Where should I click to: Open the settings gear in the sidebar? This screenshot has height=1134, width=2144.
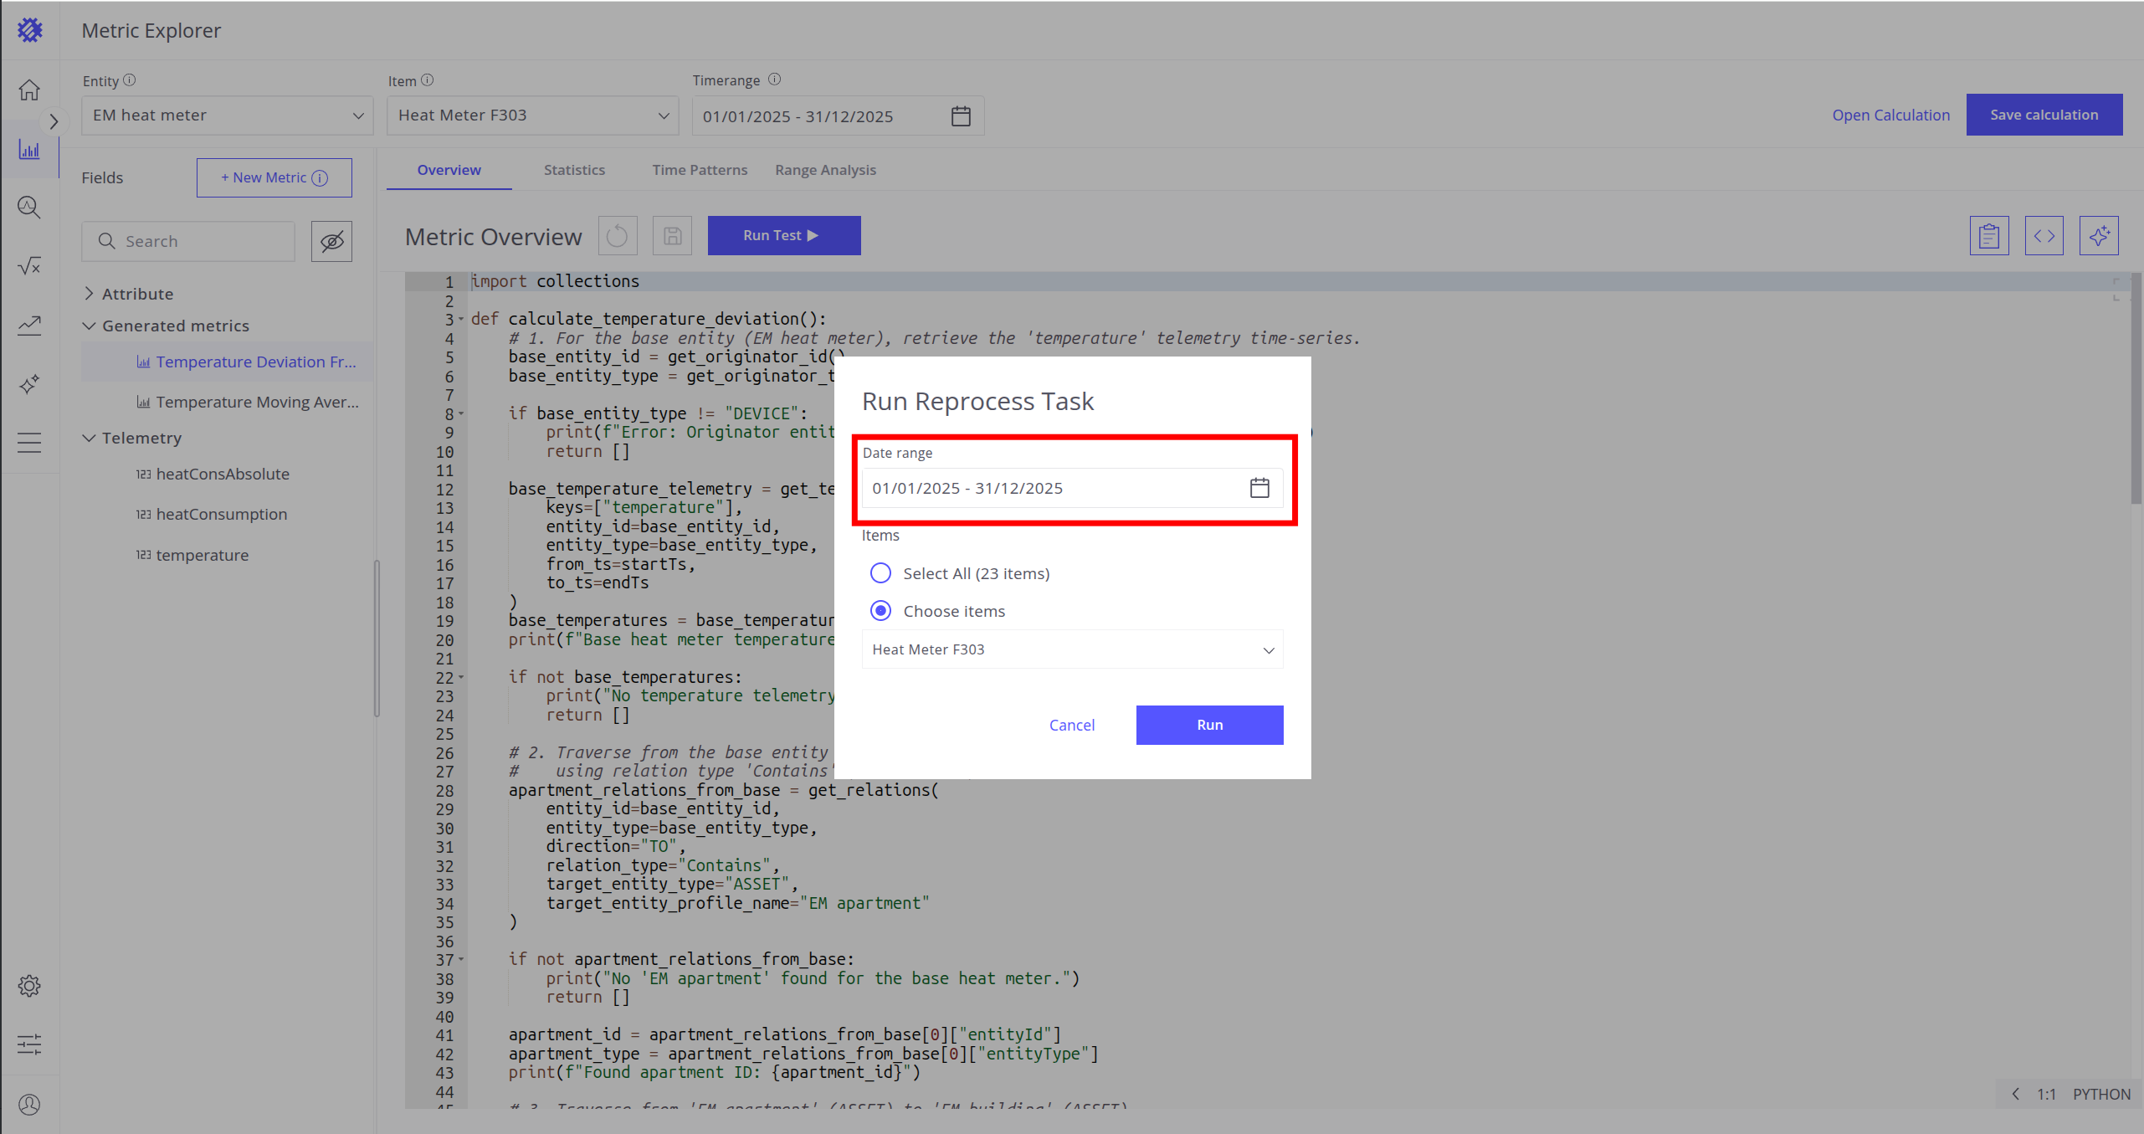[29, 986]
